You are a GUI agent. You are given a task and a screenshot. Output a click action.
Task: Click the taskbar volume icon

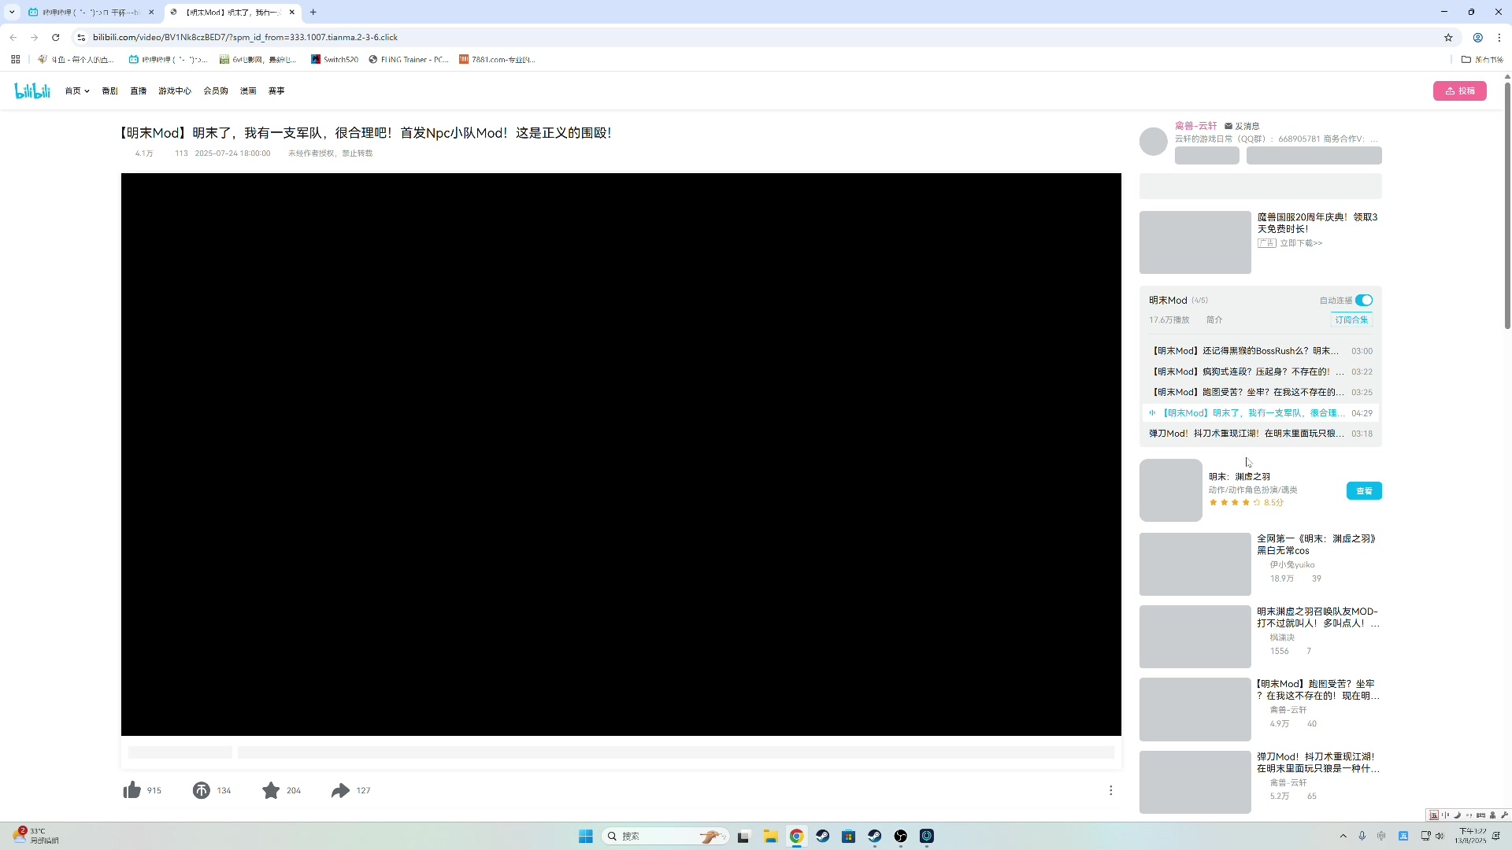pos(1440,836)
